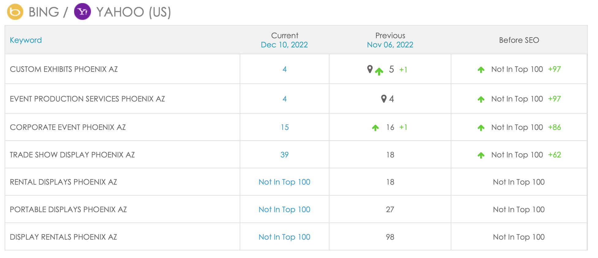
Task: Open the Dec 10, 2022 current date link
Action: [x=284, y=45]
